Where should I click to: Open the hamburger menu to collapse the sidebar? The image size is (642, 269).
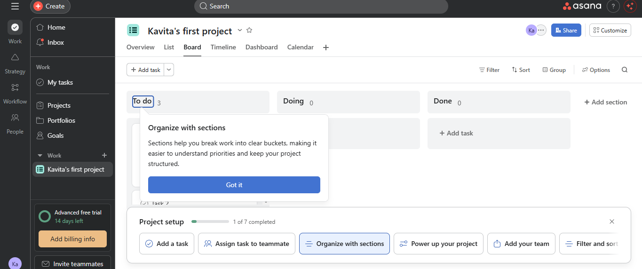point(15,6)
